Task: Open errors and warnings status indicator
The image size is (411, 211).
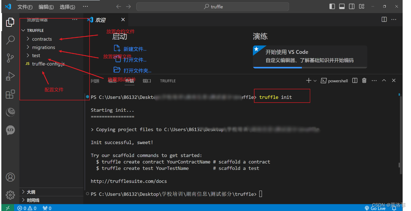Action: tap(27, 208)
